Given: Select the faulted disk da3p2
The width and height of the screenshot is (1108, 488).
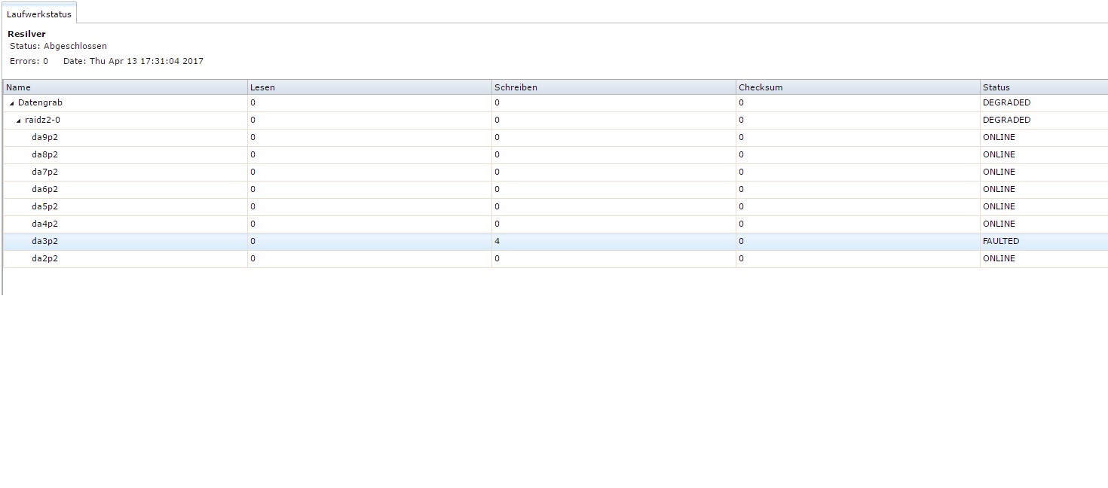Looking at the screenshot, I should click(x=44, y=241).
